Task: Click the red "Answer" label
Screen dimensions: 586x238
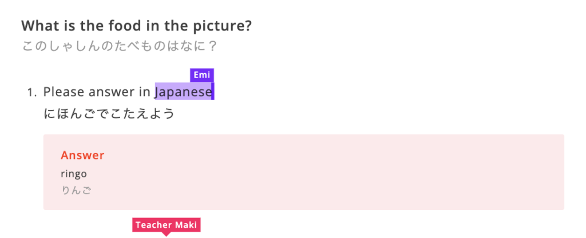Action: click(x=82, y=155)
